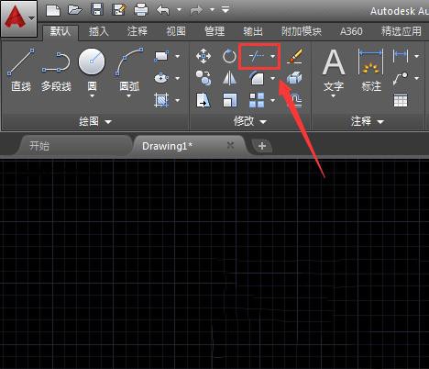Select the Copy tool
The height and width of the screenshot is (369, 429).
[203, 78]
